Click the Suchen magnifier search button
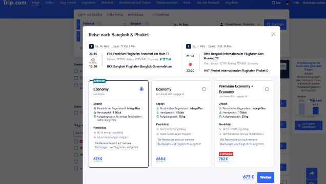 tap(275, 25)
